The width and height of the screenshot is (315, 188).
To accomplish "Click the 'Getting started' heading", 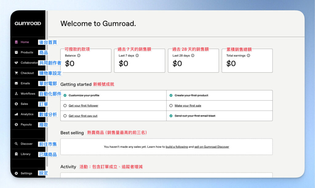I will (76, 84).
